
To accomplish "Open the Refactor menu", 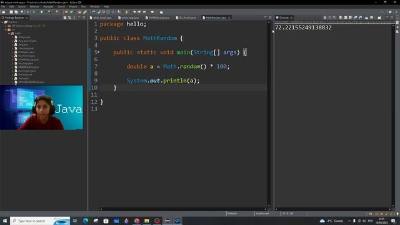I will pyautogui.click(x=34, y=7).
